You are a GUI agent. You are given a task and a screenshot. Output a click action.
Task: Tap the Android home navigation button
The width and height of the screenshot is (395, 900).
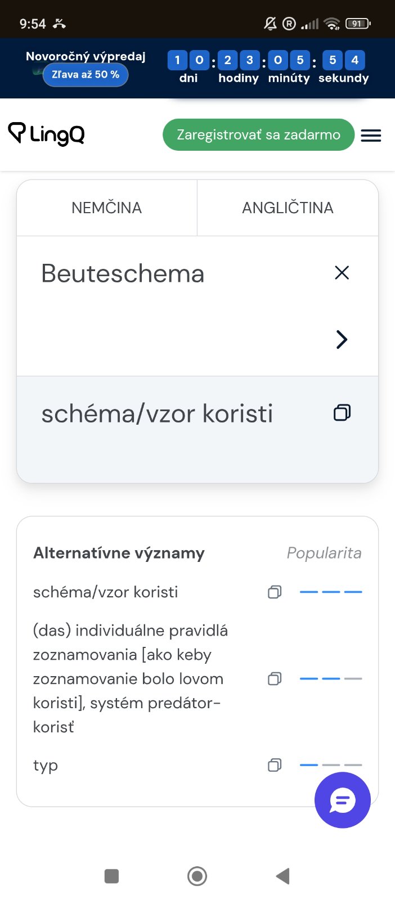pyautogui.click(x=197, y=876)
